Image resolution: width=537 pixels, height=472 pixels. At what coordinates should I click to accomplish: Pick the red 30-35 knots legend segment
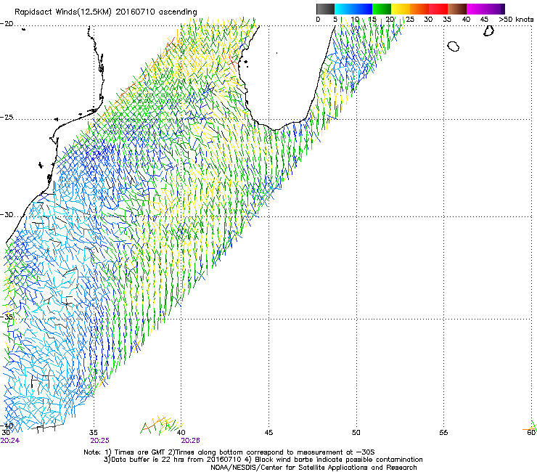tap(438, 9)
